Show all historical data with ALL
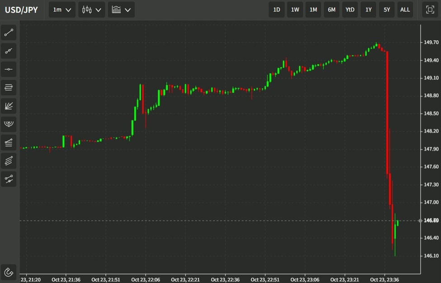 point(405,9)
